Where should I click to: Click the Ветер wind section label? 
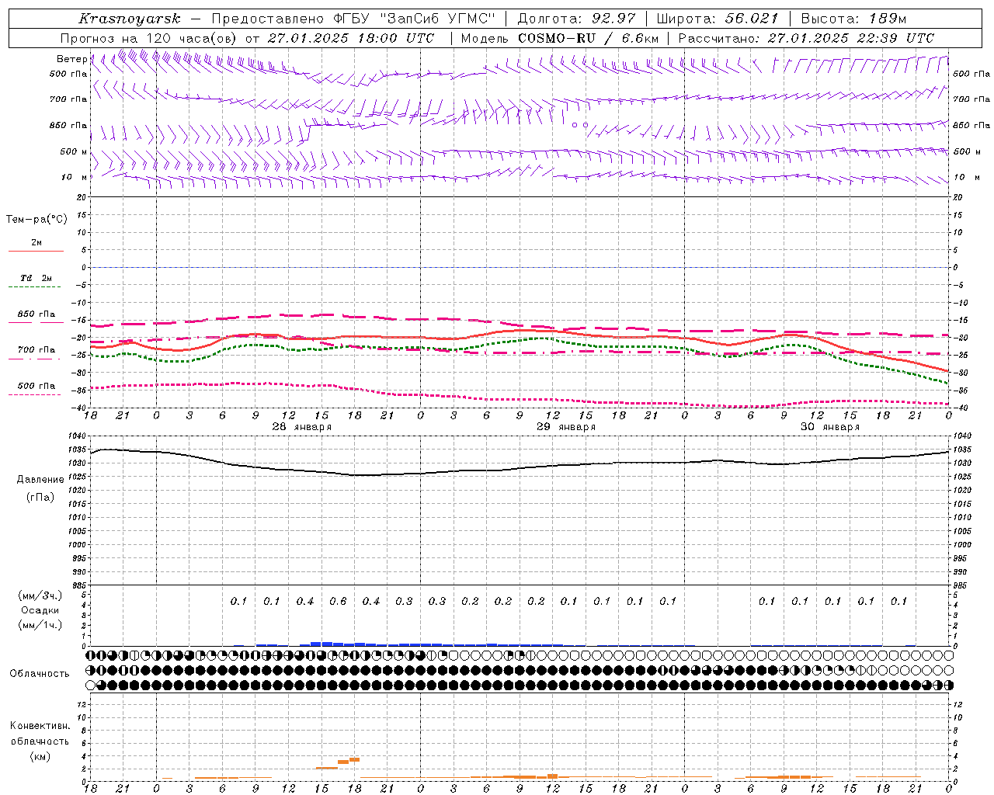click(71, 59)
